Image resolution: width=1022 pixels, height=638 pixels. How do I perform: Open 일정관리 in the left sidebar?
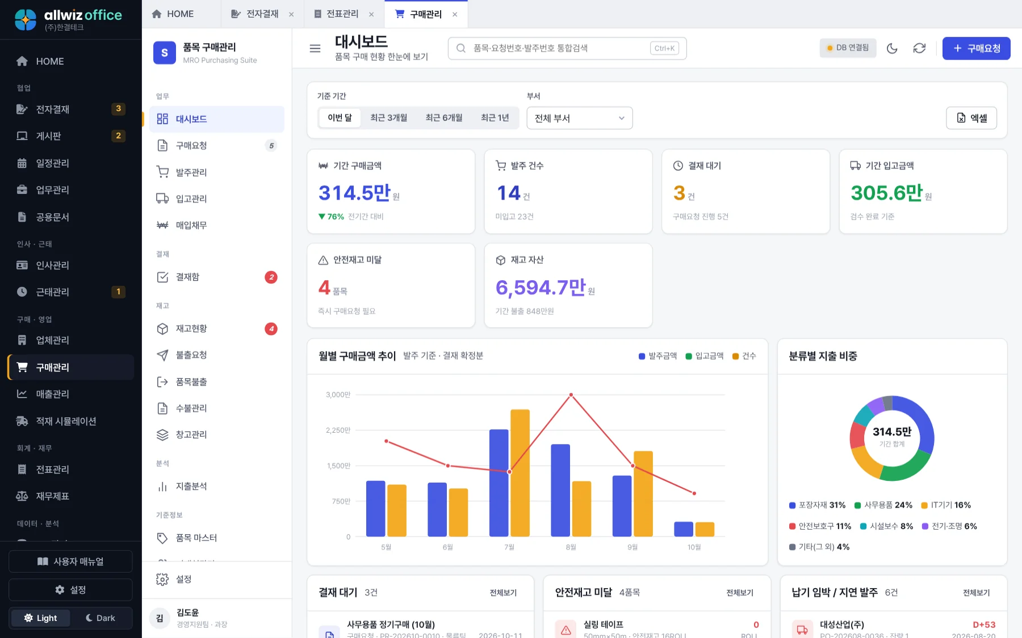[71, 163]
